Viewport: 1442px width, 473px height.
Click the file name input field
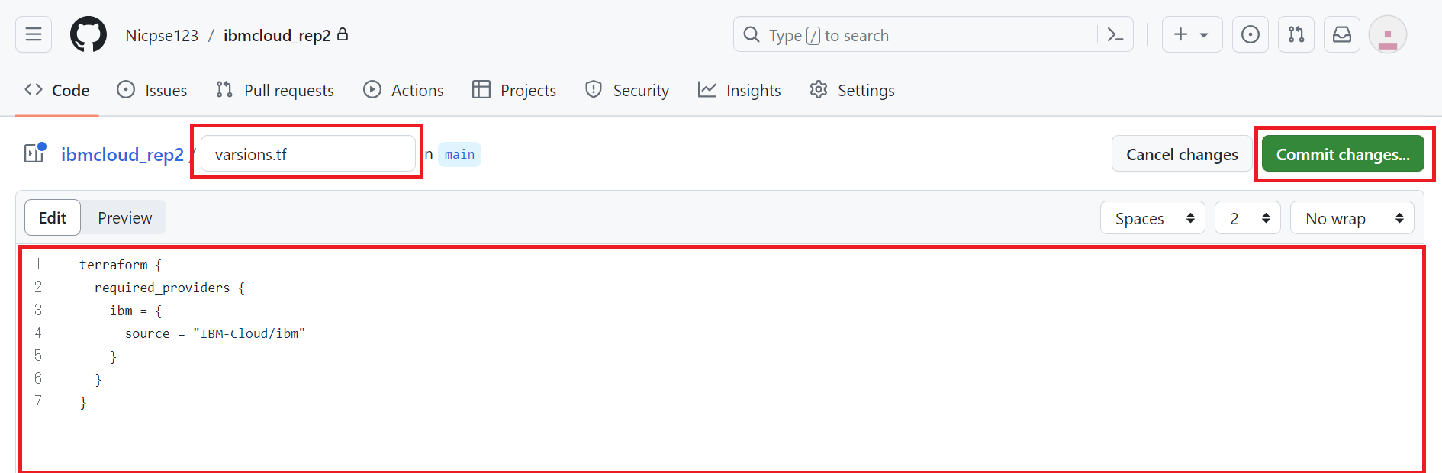point(307,154)
